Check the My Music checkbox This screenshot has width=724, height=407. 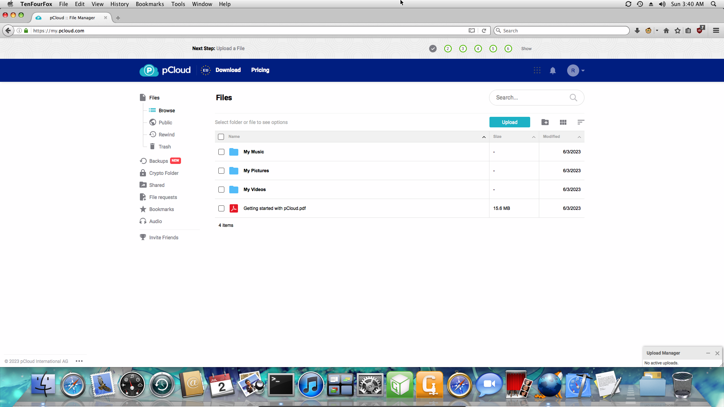221,152
